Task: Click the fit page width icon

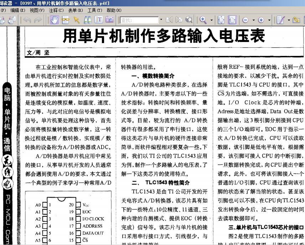Action: tap(232, 20)
